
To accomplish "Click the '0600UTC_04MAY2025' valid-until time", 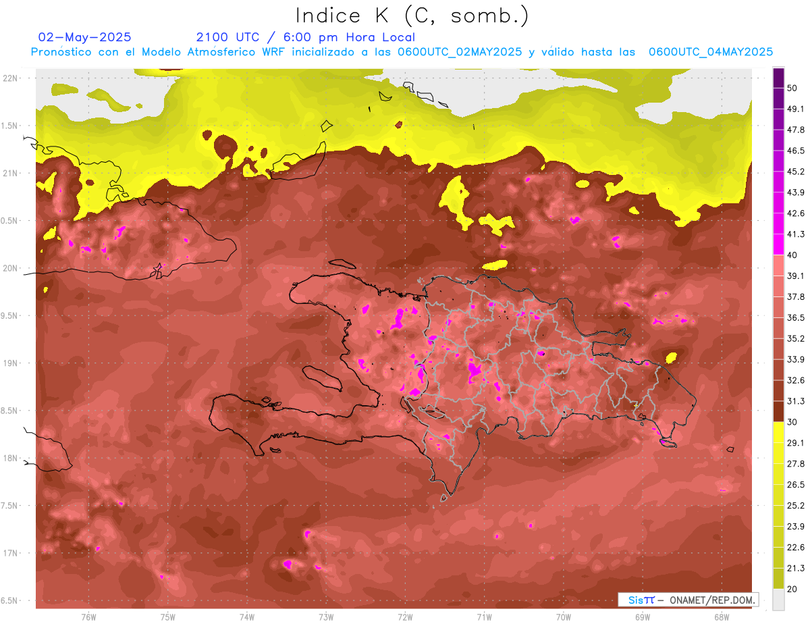I will [x=711, y=52].
